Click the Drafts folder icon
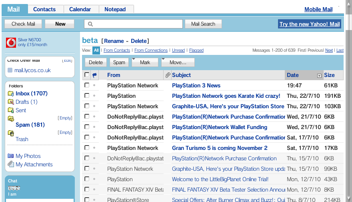352x202 pixels. point(11,102)
